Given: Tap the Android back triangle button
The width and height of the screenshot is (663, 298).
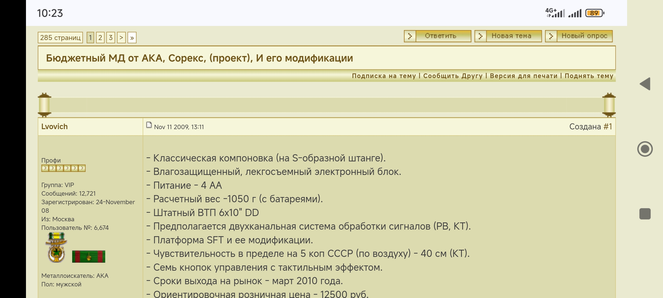Looking at the screenshot, I should pyautogui.click(x=645, y=84).
